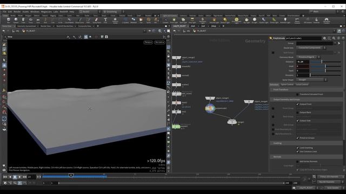Toggle Output Back checkbox
Viewport: 346px width, 194px height.
click(x=297, y=113)
